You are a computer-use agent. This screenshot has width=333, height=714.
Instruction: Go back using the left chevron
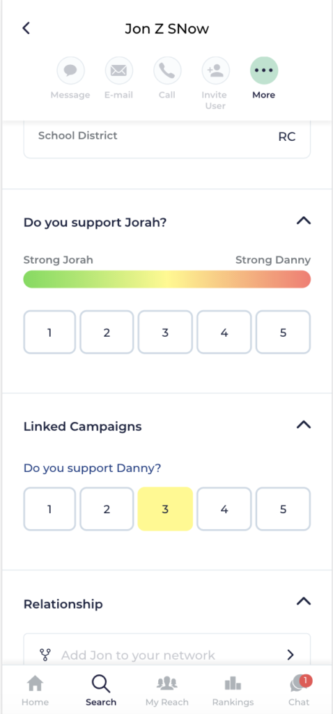point(26,28)
